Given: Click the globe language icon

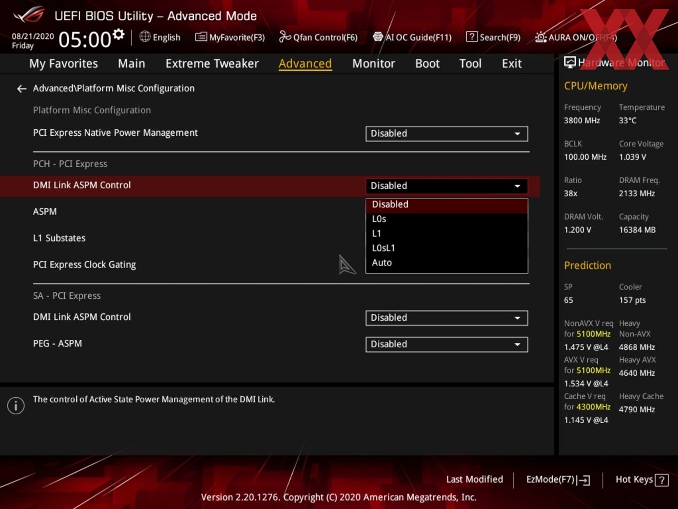Looking at the screenshot, I should click(x=145, y=36).
